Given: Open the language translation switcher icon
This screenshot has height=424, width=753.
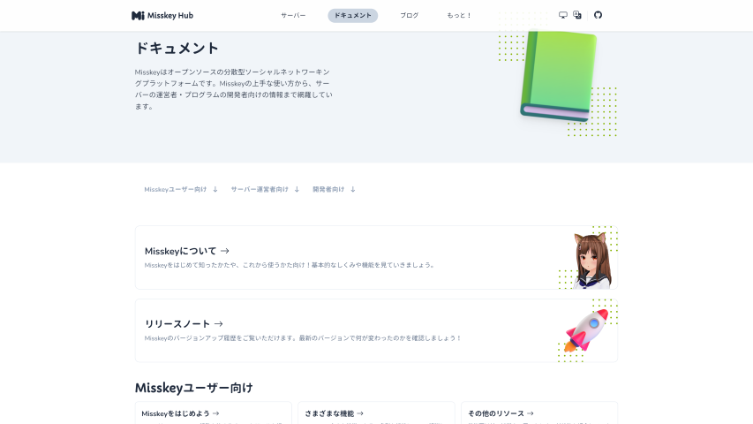Looking at the screenshot, I should coord(577,15).
